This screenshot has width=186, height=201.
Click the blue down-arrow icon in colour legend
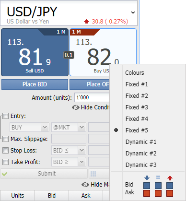[147, 177]
